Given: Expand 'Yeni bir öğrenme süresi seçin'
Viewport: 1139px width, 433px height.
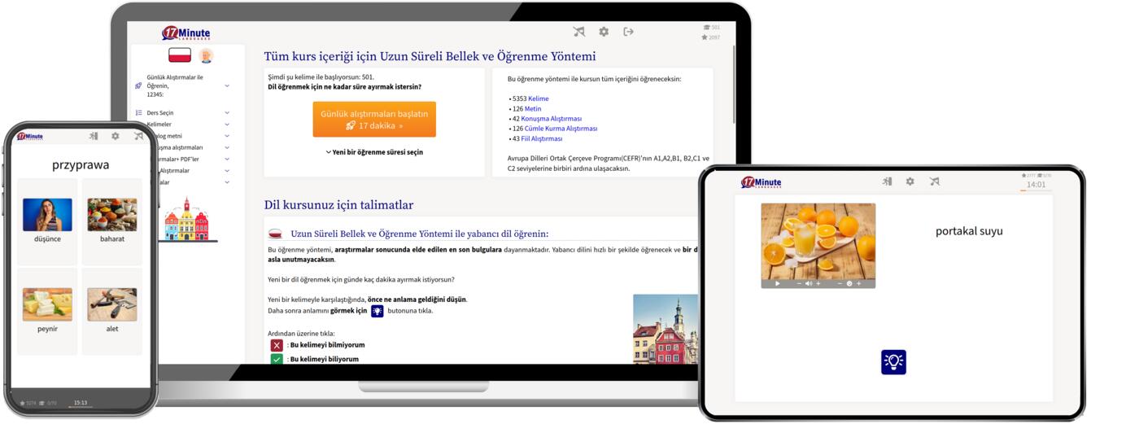Looking at the screenshot, I should (x=374, y=152).
